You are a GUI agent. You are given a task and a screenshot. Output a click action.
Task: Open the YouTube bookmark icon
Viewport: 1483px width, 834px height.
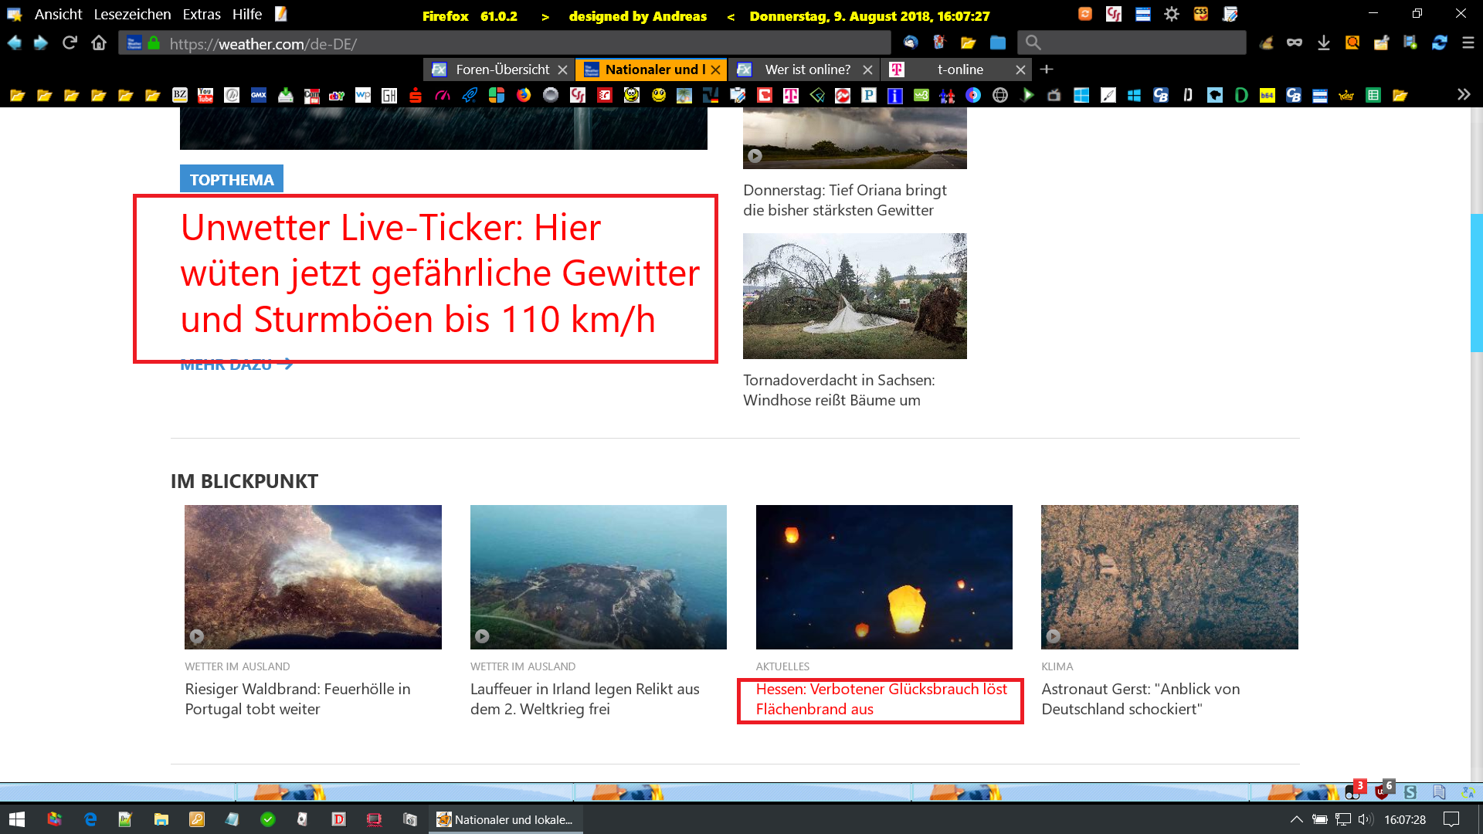pos(205,95)
